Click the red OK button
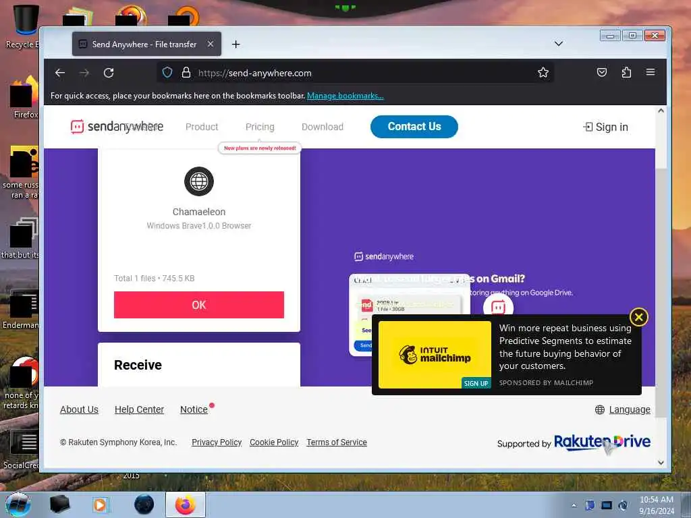The height and width of the screenshot is (518, 691). click(x=199, y=305)
